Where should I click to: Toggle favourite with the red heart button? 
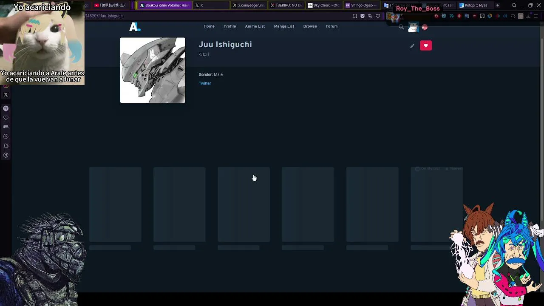425,45
